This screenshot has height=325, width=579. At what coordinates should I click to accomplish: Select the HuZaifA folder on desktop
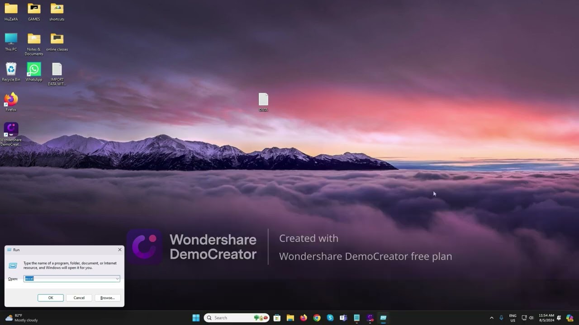[x=11, y=12]
